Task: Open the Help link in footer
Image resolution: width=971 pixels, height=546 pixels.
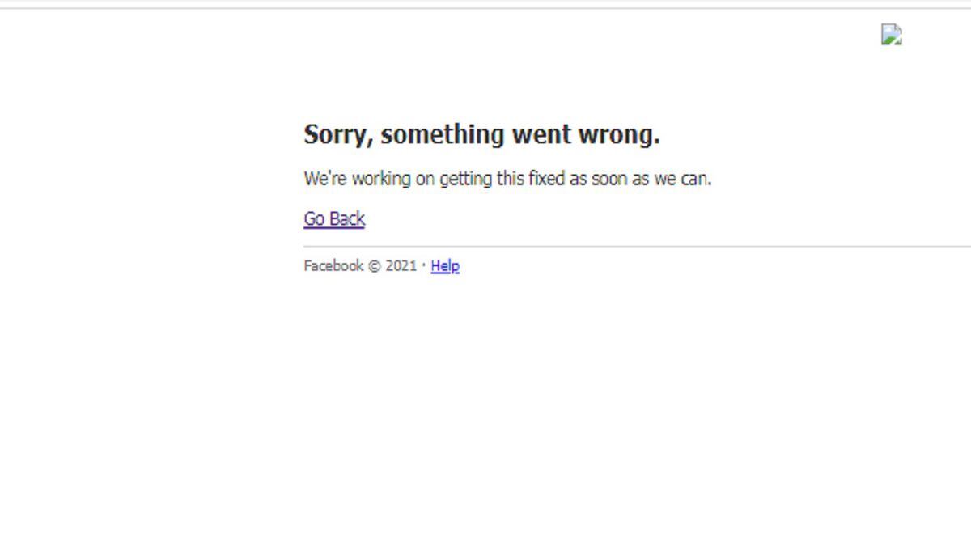Action: tap(445, 265)
